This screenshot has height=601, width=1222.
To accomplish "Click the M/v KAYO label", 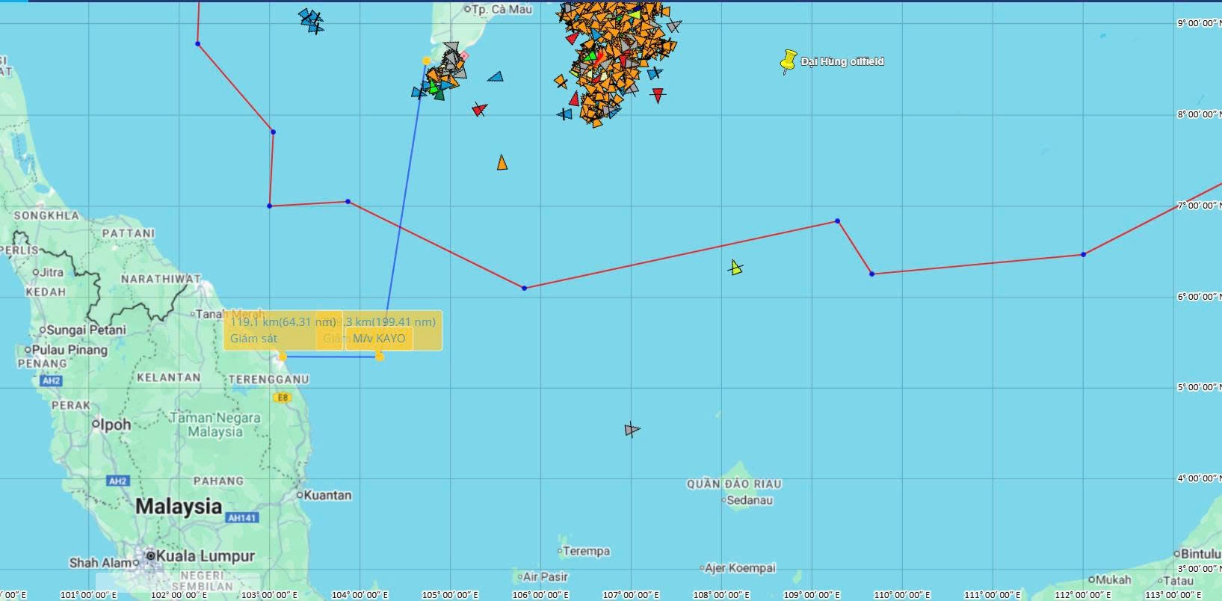I will pos(379,339).
